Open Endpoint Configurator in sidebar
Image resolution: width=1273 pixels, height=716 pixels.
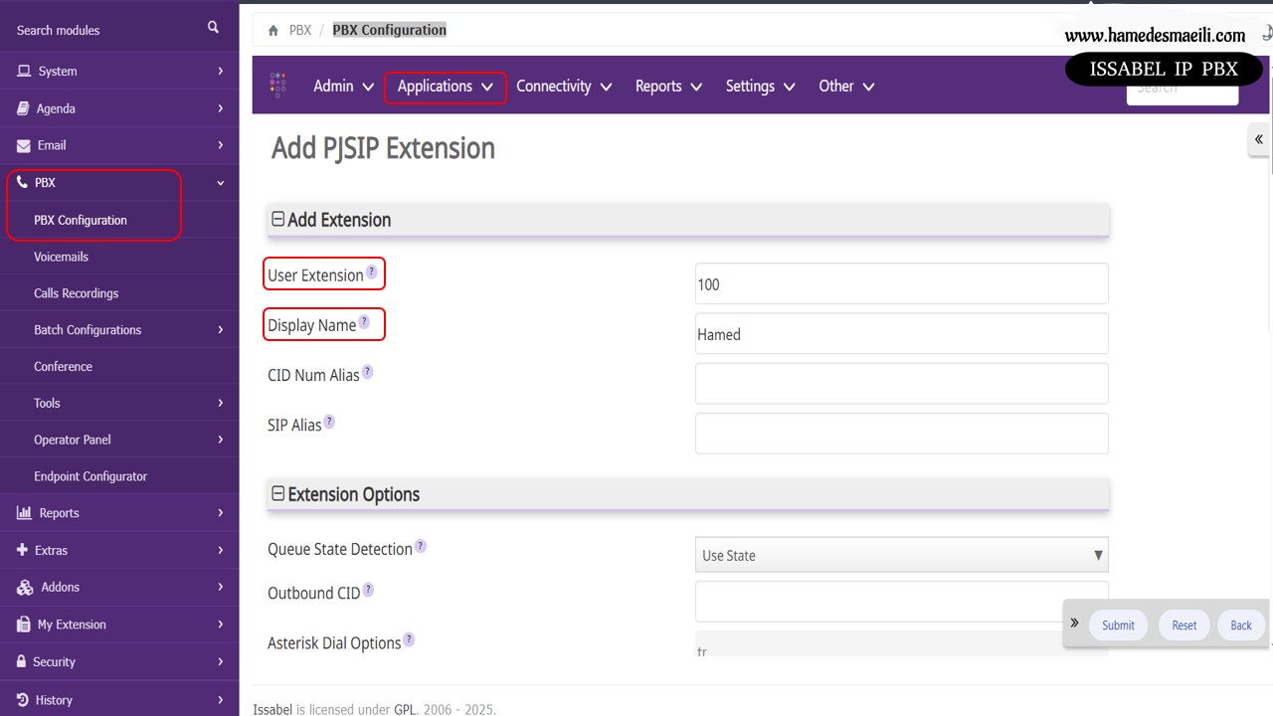91,476
